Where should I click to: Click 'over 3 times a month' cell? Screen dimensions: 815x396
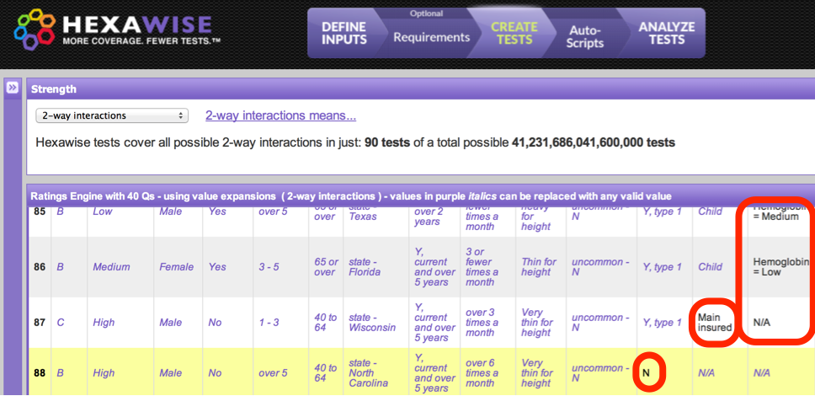tap(480, 323)
